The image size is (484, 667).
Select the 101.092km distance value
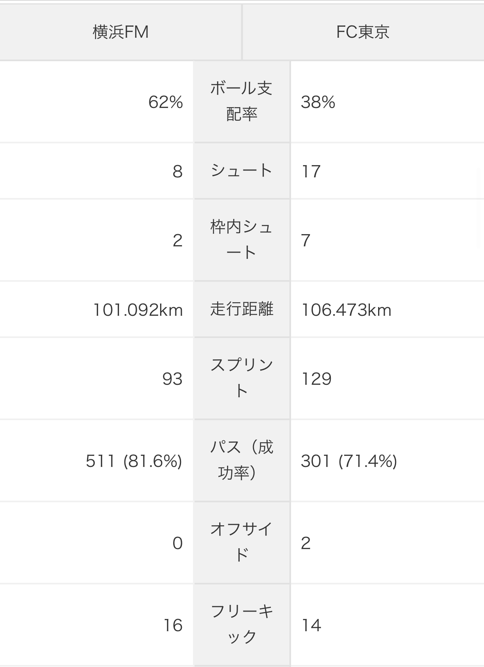pyautogui.click(x=138, y=310)
